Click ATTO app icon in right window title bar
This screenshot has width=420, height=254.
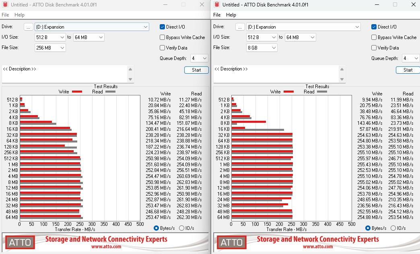tap(217, 4)
